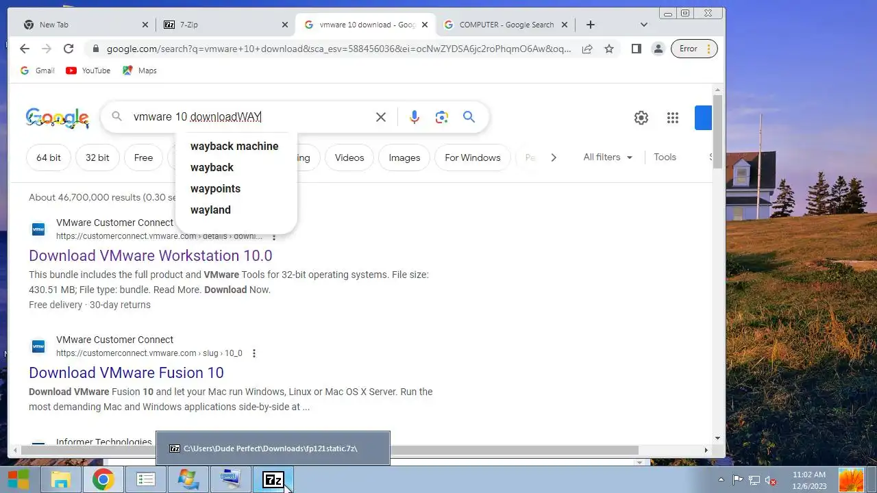Viewport: 877px width, 493px height.
Task: Show more filter chips with right arrow
Action: click(554, 157)
